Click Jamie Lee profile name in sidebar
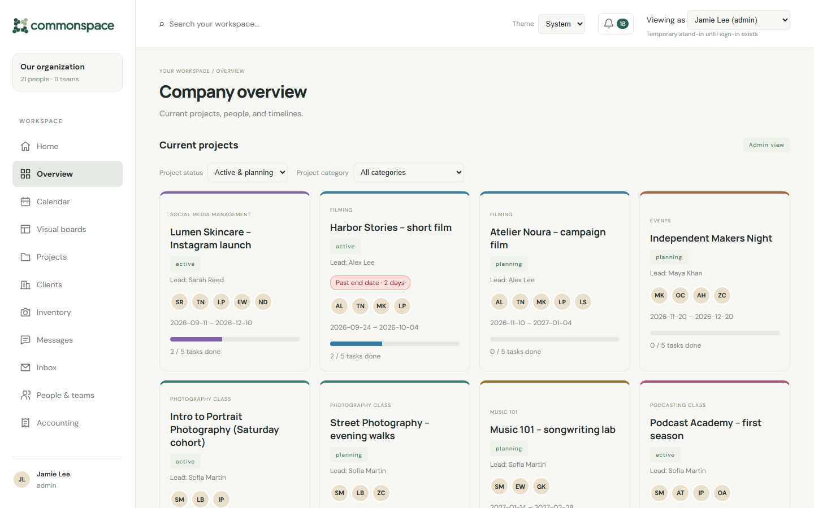 click(x=53, y=474)
